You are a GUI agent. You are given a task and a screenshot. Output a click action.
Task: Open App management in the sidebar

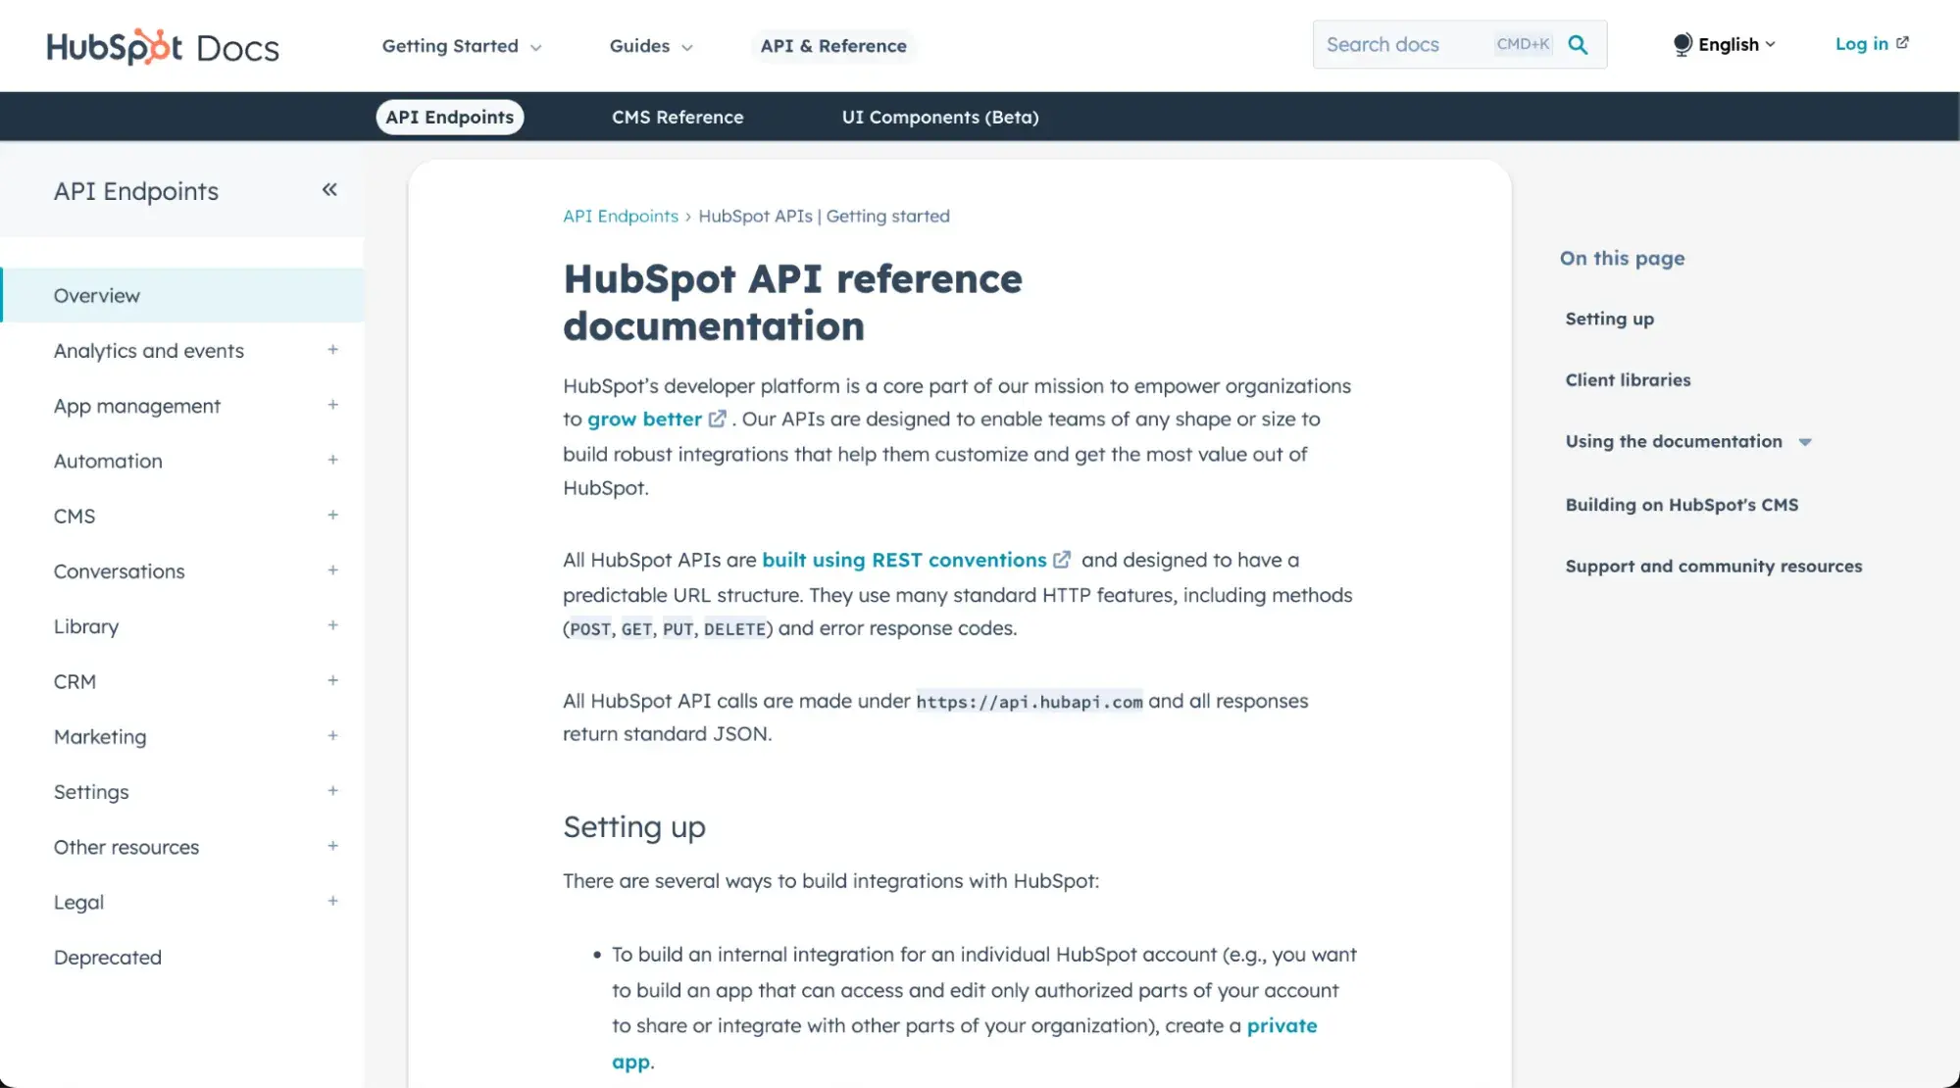[x=137, y=406]
